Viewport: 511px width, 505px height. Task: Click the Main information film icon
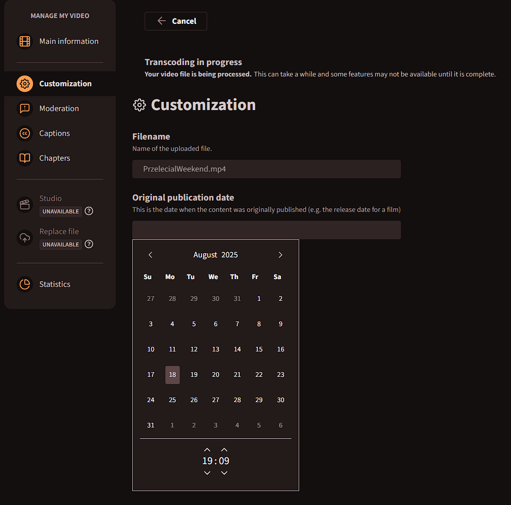(25, 41)
